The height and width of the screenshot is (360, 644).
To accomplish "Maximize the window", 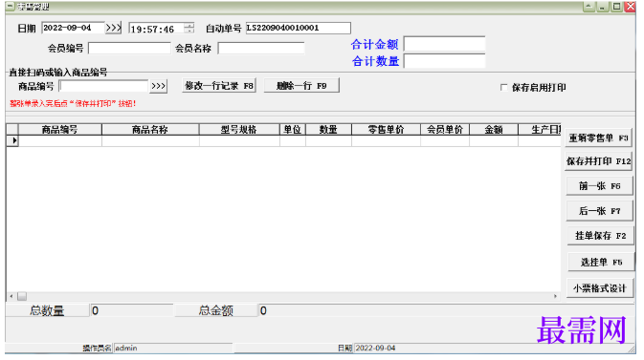I will tap(616, 7).
